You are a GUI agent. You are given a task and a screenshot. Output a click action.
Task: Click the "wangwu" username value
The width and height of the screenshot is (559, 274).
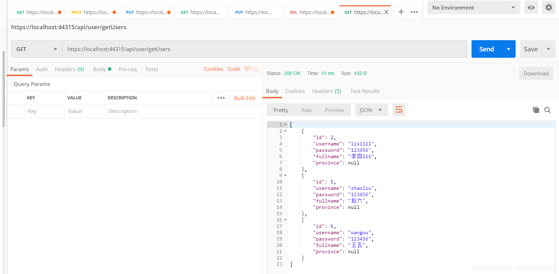tap(360, 232)
